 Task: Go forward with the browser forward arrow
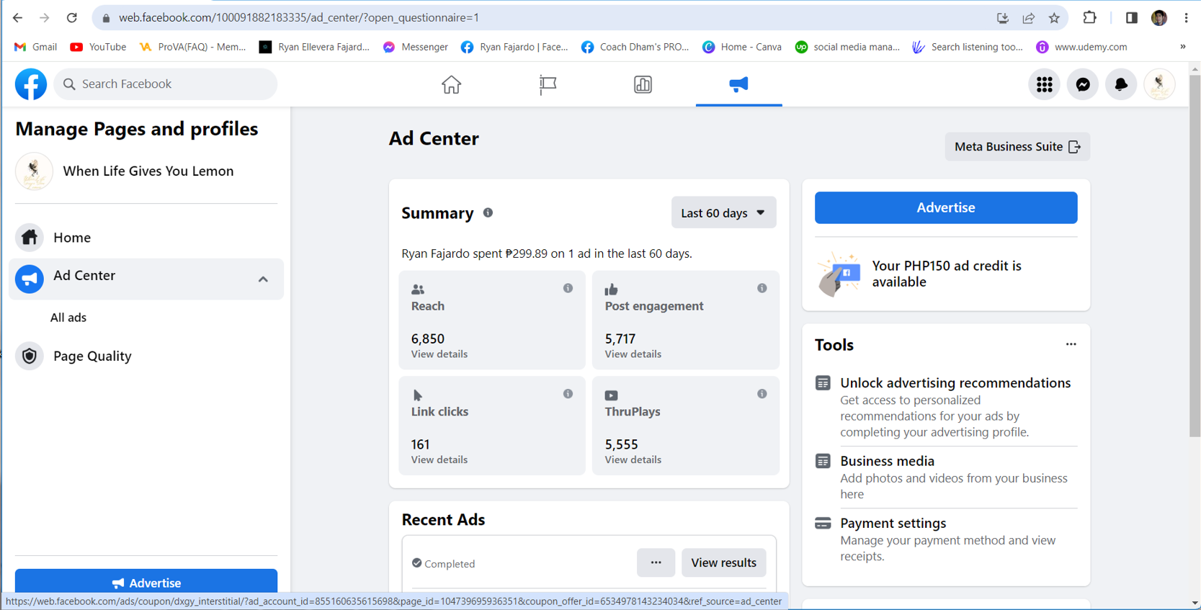pyautogui.click(x=45, y=17)
